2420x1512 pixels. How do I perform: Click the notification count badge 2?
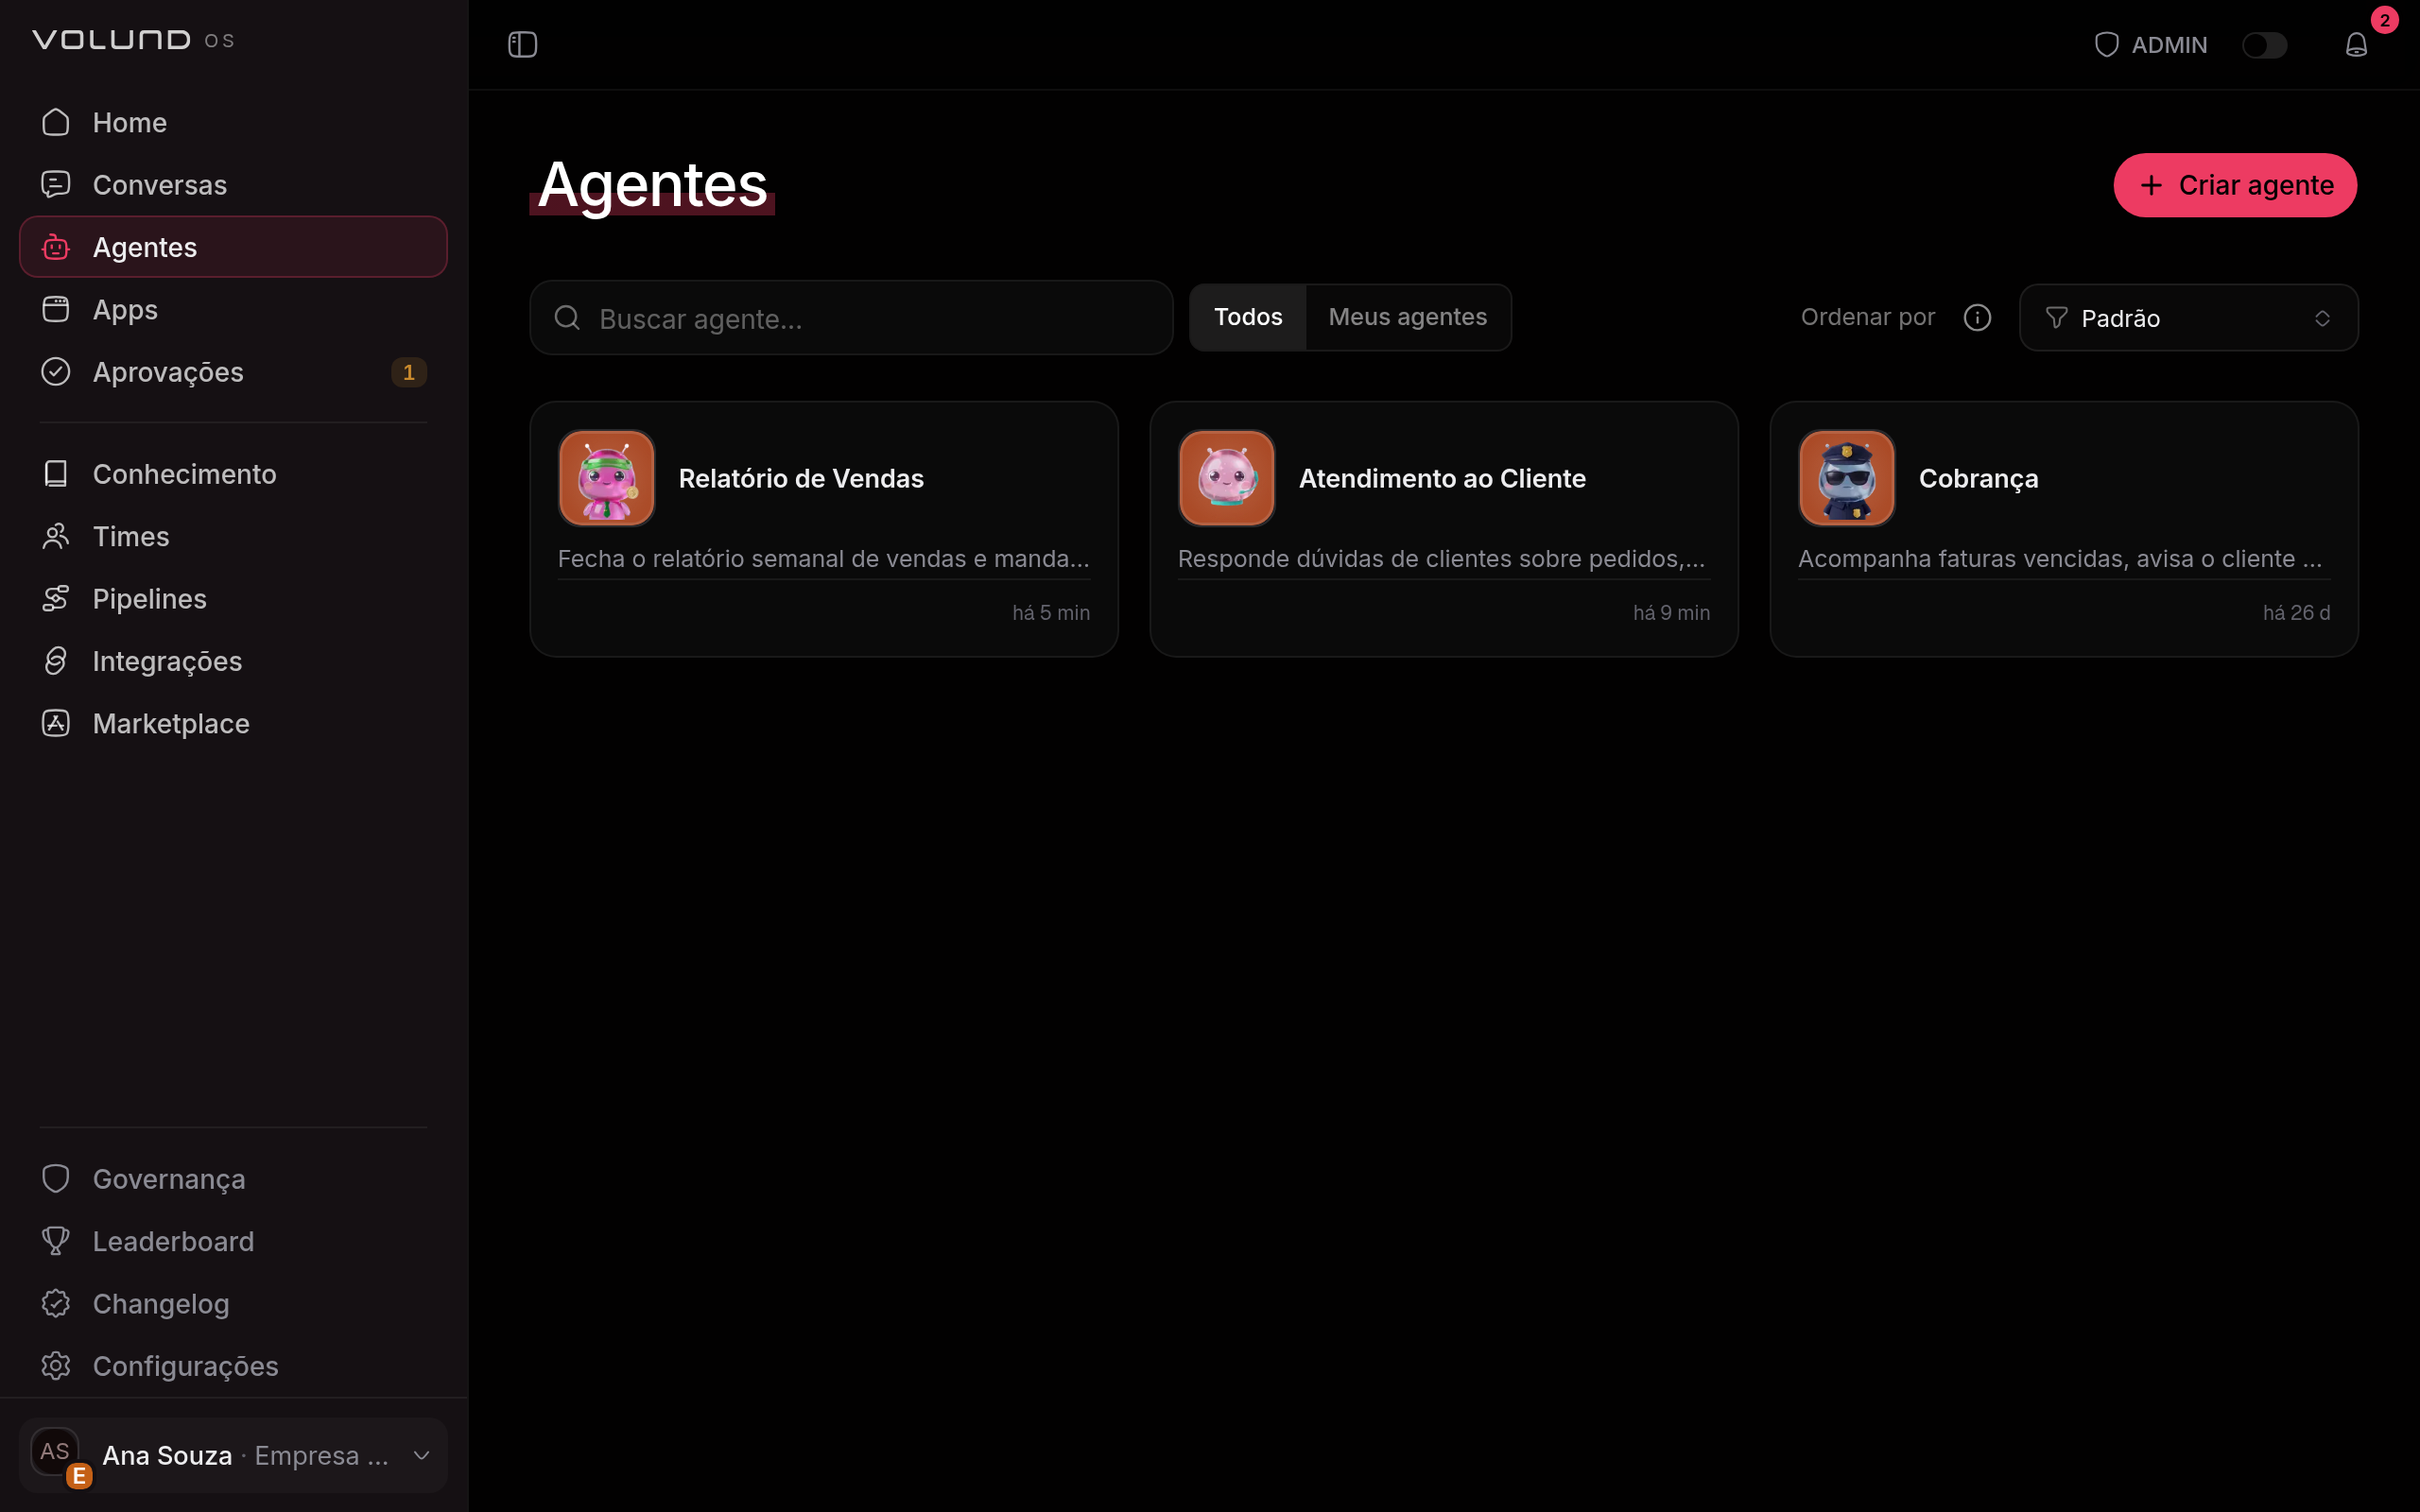pyautogui.click(x=2385, y=20)
